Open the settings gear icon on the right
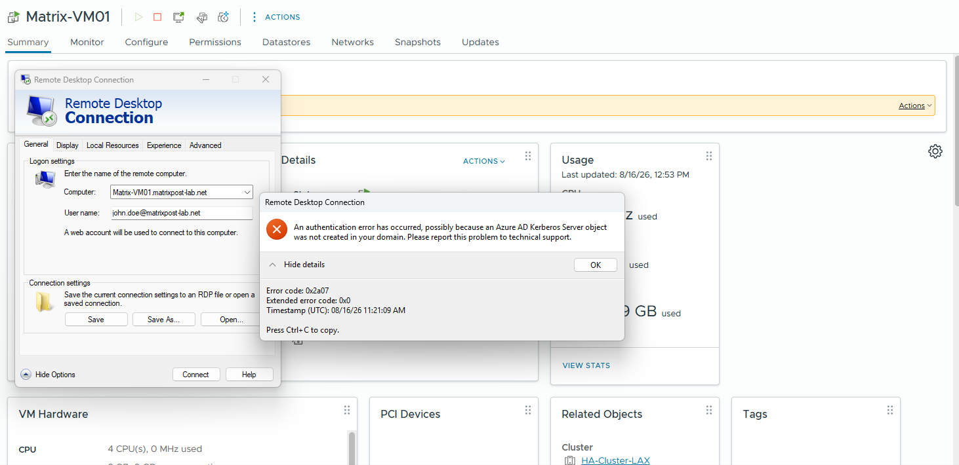959x465 pixels. (x=935, y=151)
